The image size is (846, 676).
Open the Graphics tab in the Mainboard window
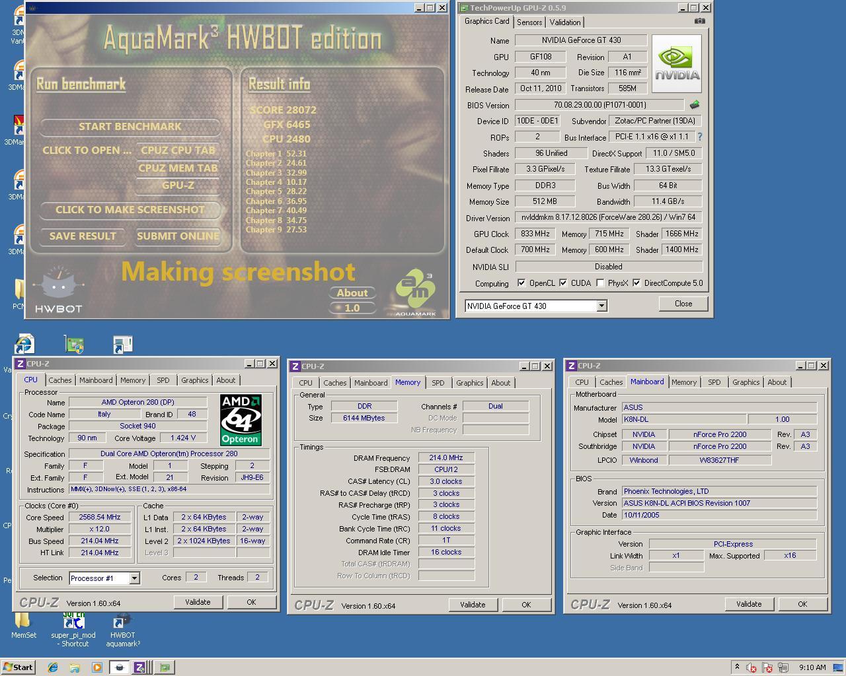[x=746, y=382]
